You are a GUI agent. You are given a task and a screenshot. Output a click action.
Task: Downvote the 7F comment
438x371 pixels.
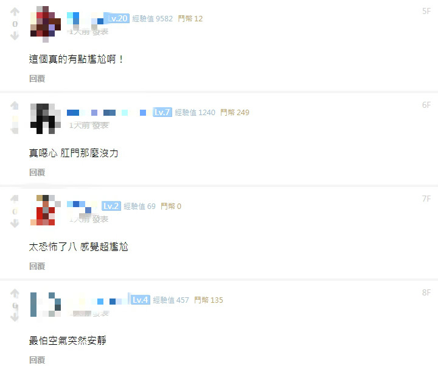[15, 224]
